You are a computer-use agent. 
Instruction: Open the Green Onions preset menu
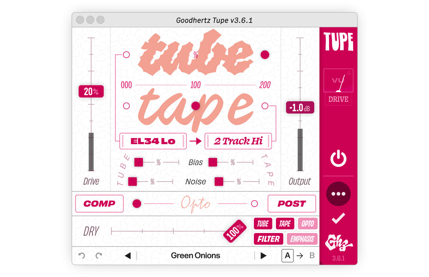(196, 256)
